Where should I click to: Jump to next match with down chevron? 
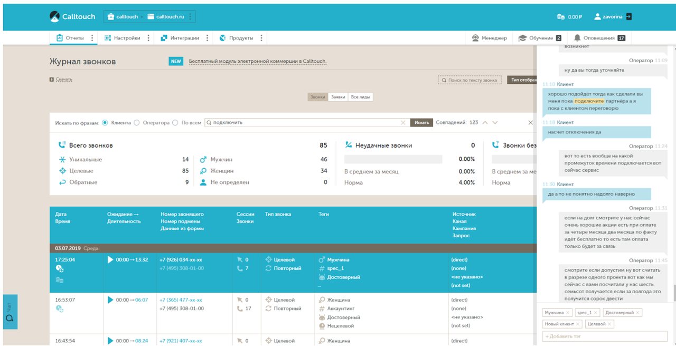click(x=495, y=122)
